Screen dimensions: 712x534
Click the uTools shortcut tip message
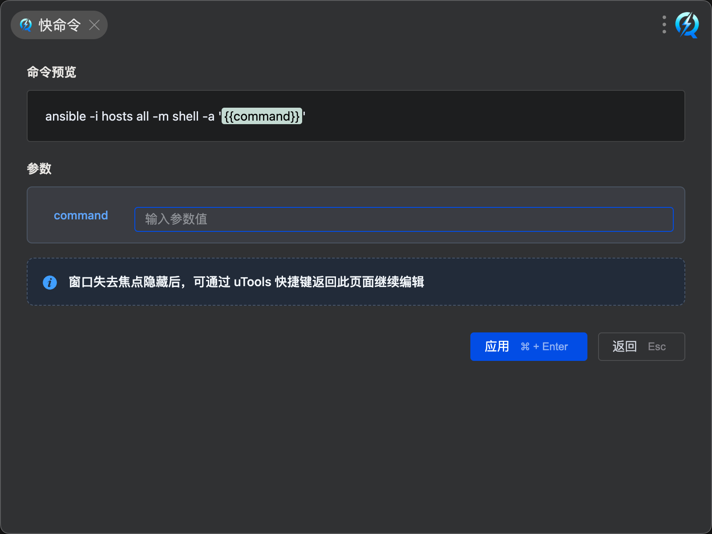click(x=246, y=282)
